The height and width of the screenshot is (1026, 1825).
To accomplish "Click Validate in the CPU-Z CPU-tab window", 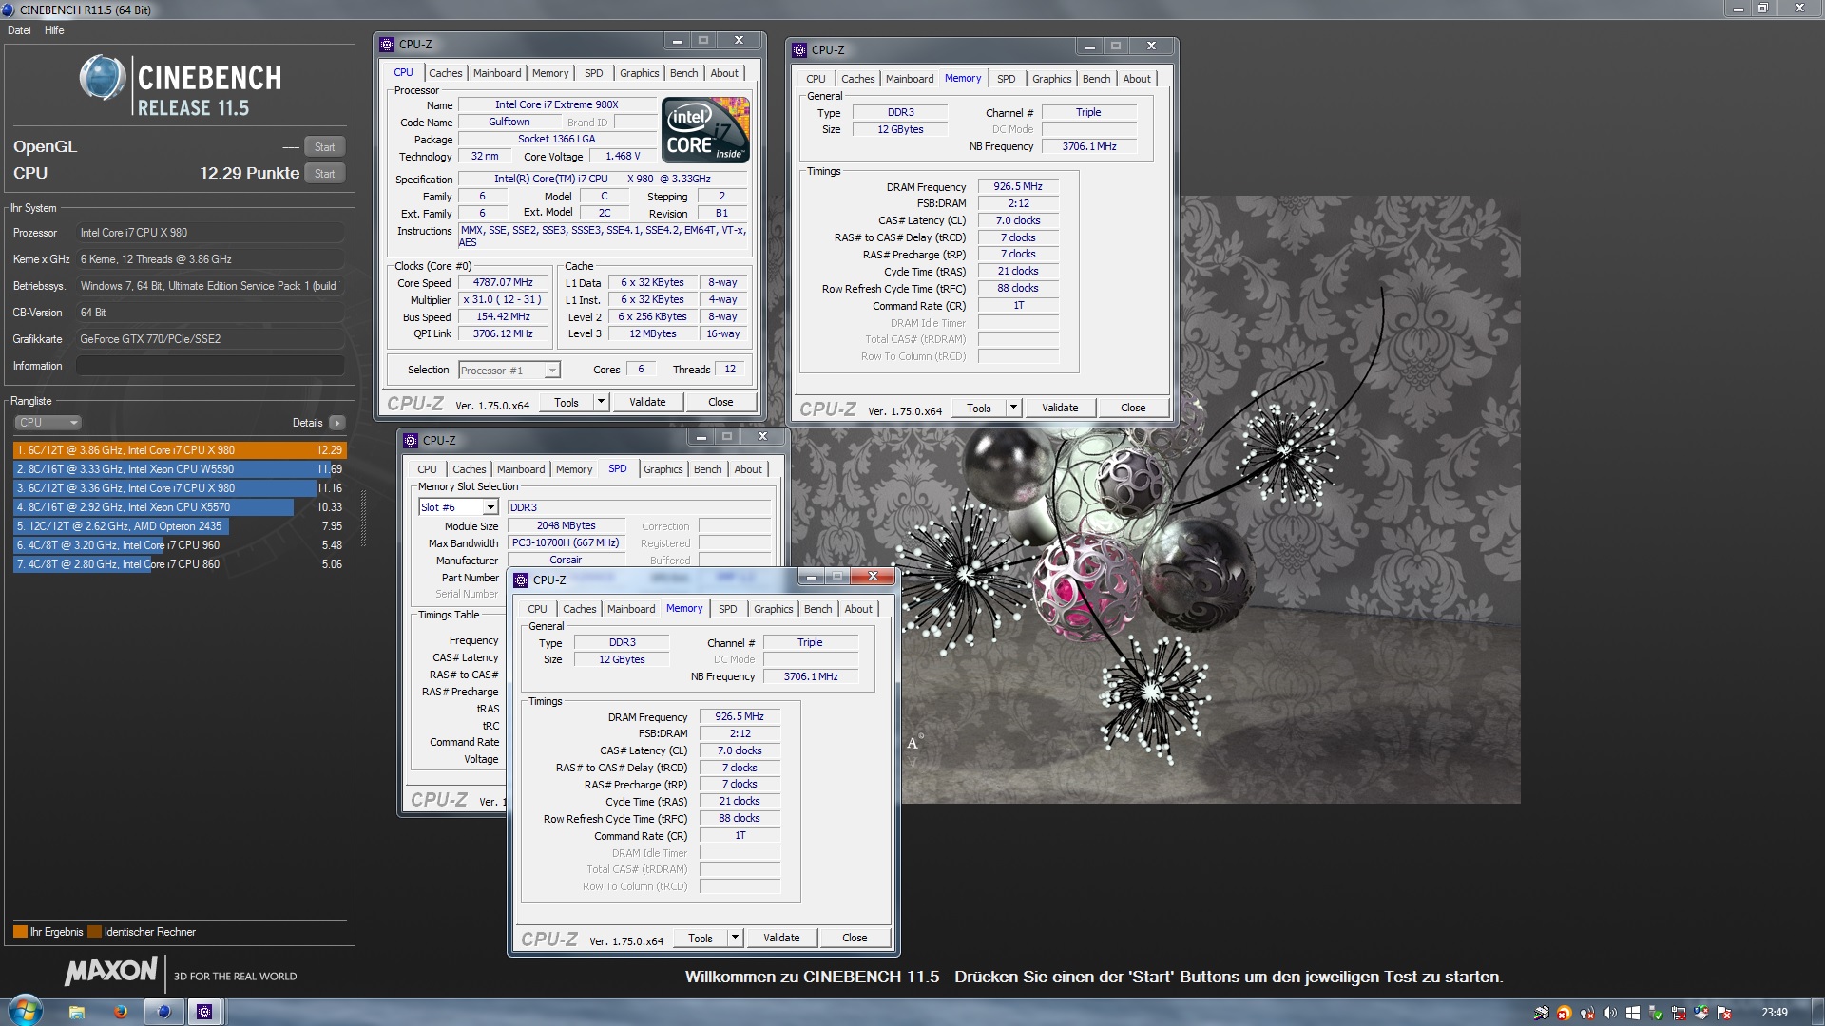I will (647, 402).
